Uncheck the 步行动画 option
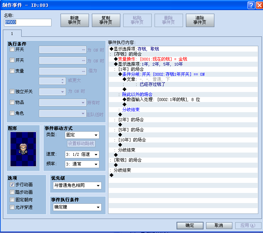The image size is (263, 233). (12, 184)
